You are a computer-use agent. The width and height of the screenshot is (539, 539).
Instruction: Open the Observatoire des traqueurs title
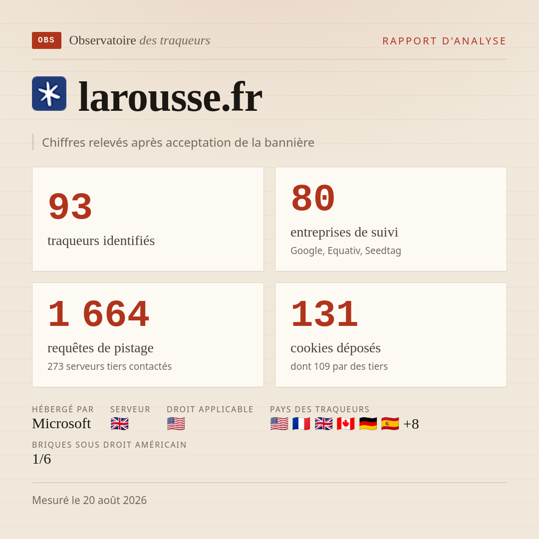point(140,40)
